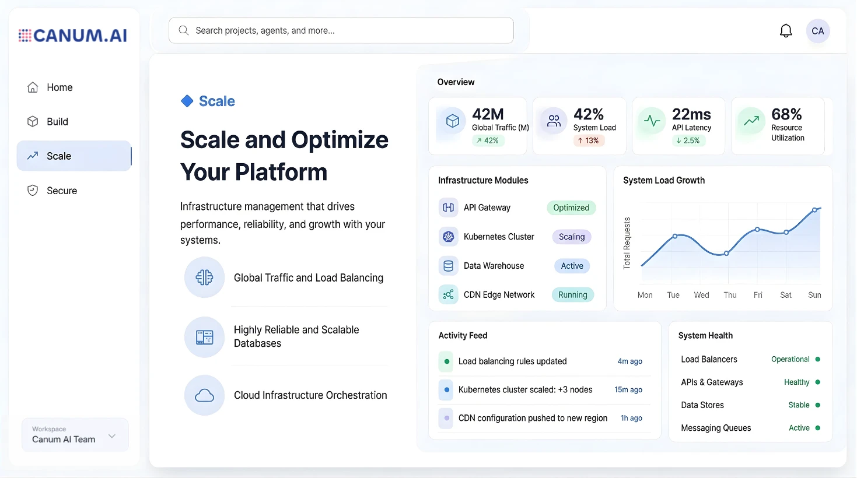Click the search projects input field
This screenshot has height=478, width=857.
pyautogui.click(x=341, y=30)
